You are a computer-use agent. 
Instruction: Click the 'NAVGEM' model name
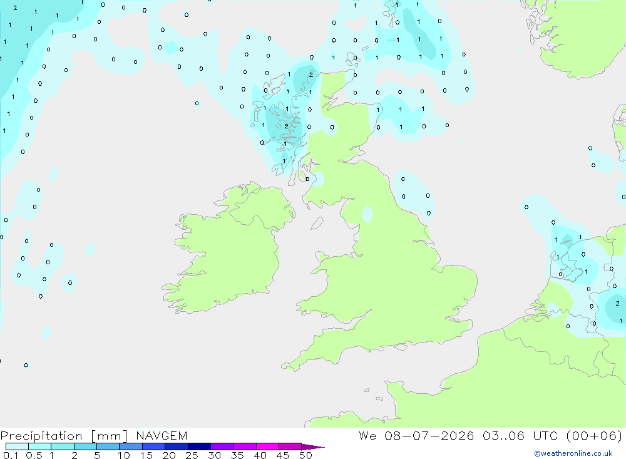click(x=162, y=436)
